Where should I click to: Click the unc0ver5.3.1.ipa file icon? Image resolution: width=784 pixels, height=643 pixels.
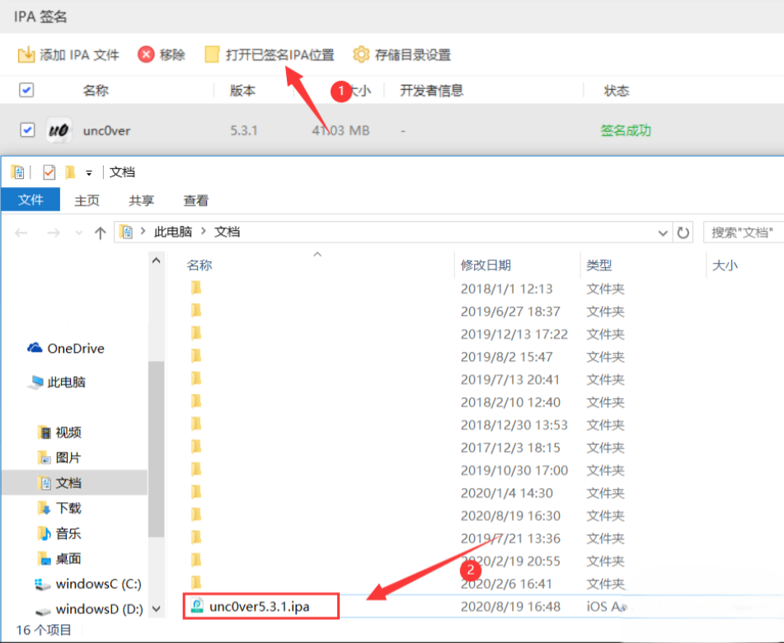pos(198,606)
